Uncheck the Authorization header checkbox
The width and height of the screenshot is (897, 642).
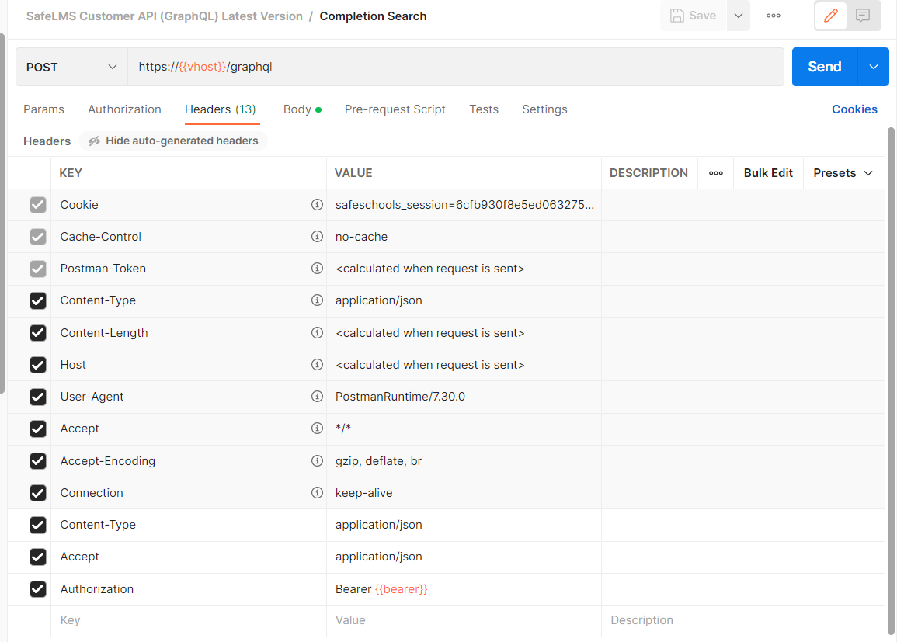(x=38, y=589)
